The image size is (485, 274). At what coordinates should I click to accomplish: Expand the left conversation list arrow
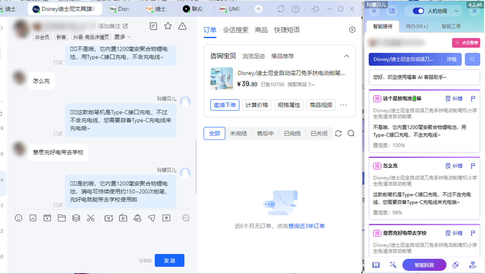click(2, 28)
